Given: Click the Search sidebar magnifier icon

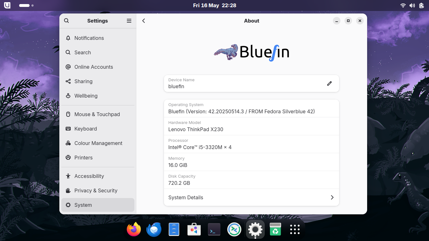Looking at the screenshot, I should point(68,52).
